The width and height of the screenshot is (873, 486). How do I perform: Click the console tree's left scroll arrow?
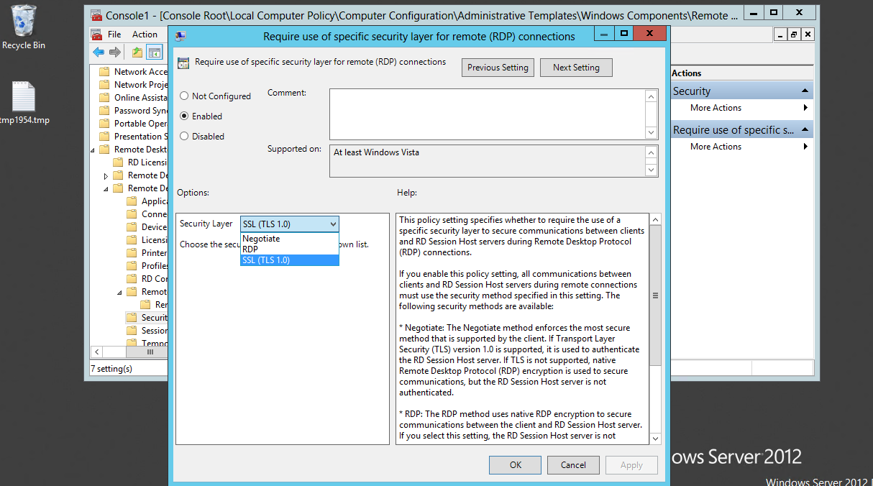(x=96, y=352)
